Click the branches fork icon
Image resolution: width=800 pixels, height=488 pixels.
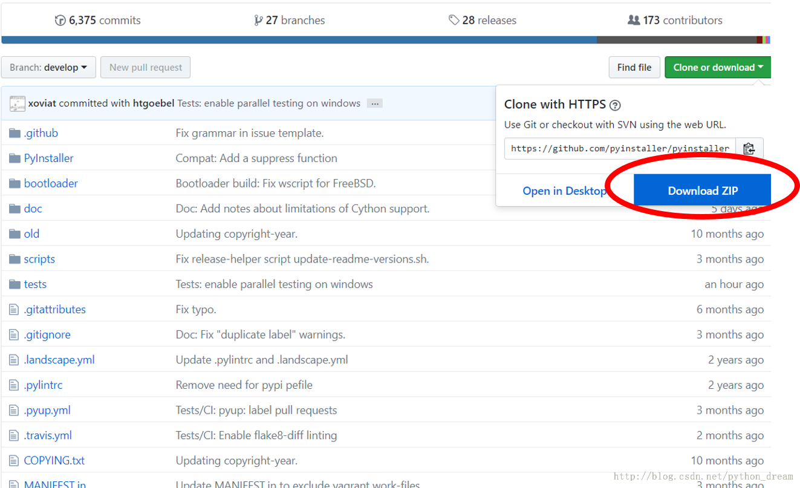259,21
